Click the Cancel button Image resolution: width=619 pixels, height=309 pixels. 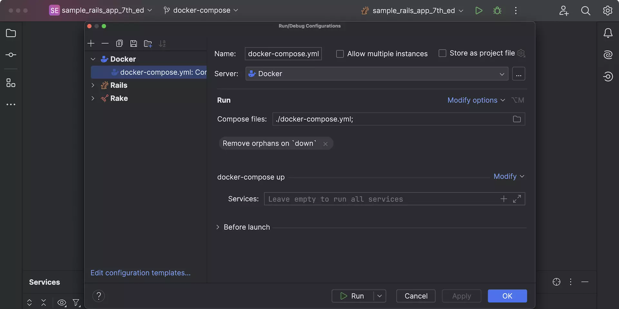coord(416,296)
